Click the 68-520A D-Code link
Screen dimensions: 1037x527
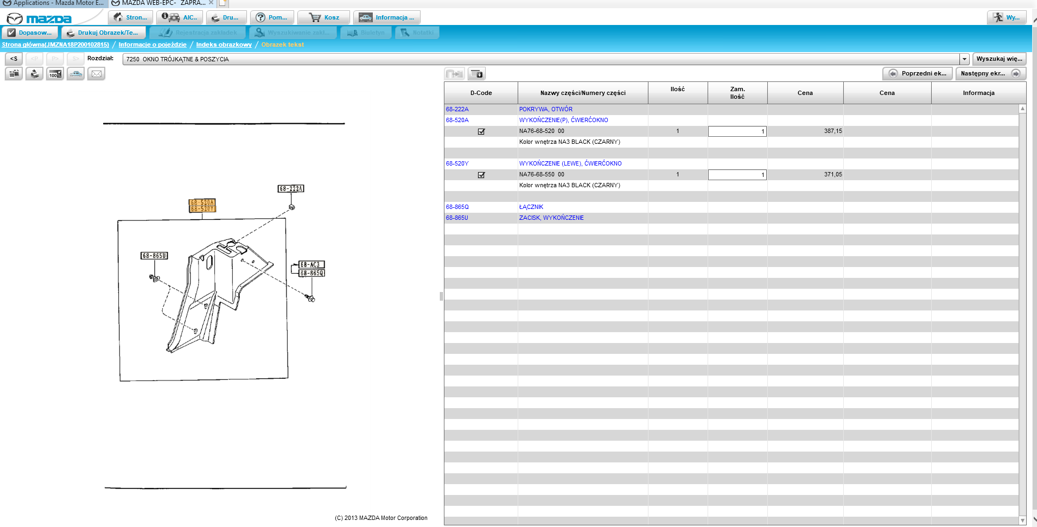tap(457, 120)
